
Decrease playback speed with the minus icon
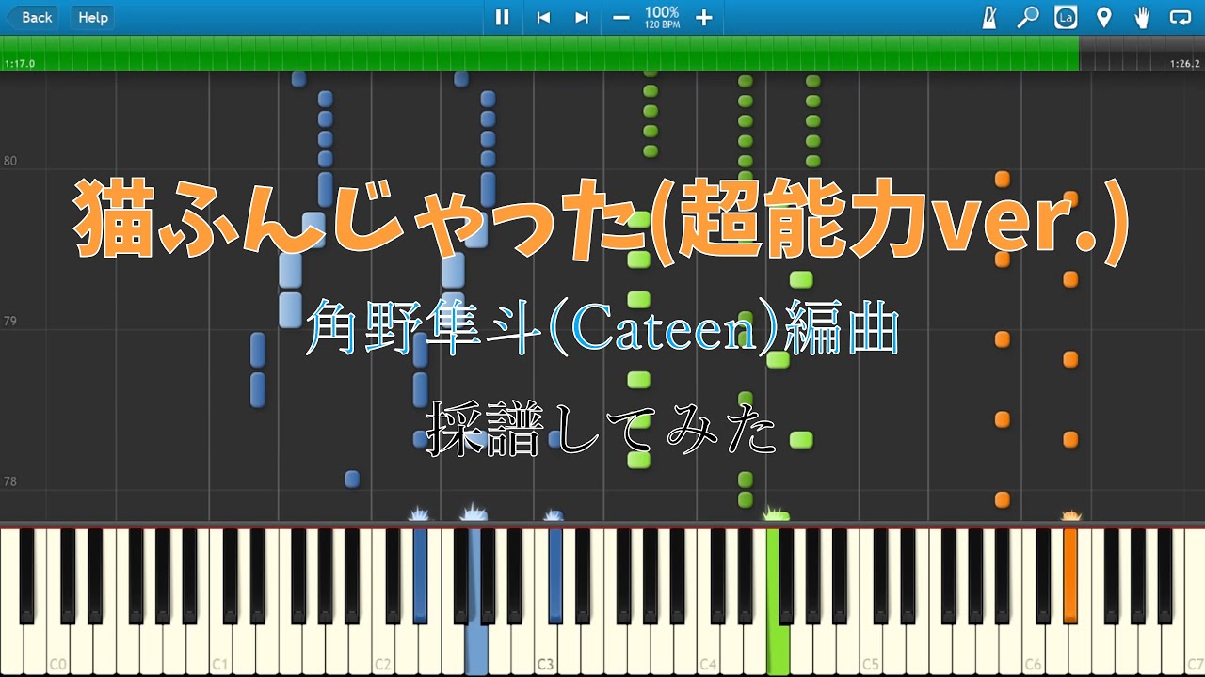[620, 17]
